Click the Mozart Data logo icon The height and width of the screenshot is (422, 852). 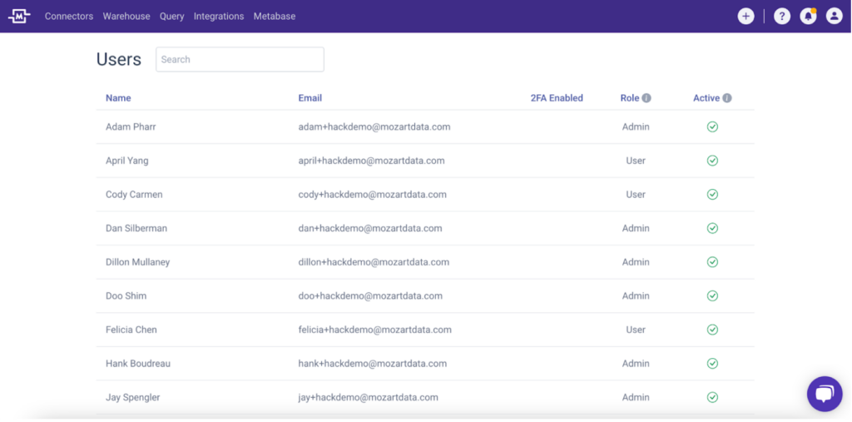pos(19,17)
